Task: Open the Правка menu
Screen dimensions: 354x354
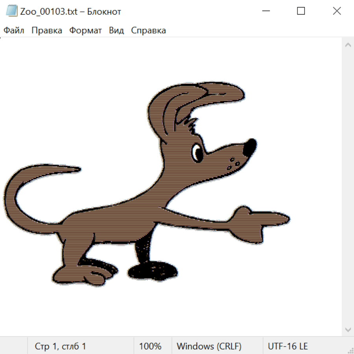Action: click(x=46, y=31)
